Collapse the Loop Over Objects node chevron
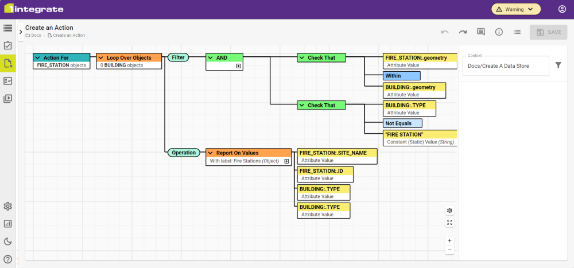 [x=101, y=58]
